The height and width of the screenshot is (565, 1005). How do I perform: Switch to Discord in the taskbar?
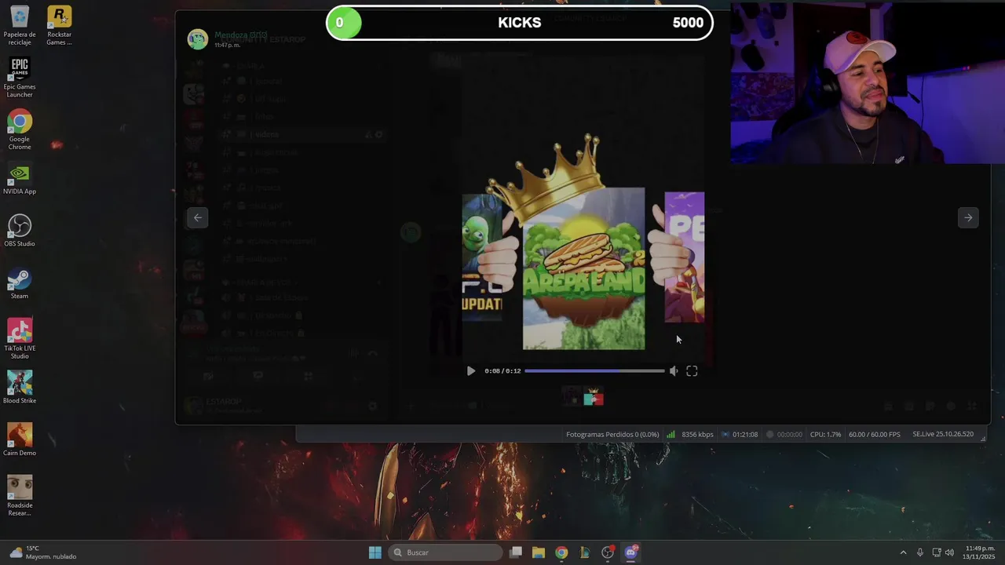pyautogui.click(x=630, y=552)
